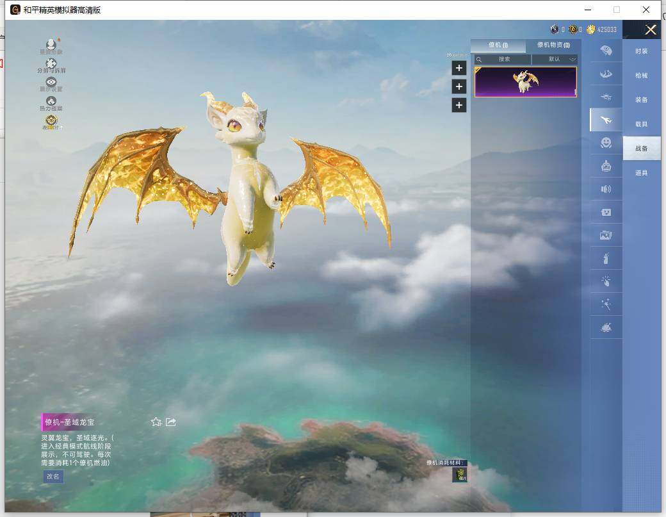The width and height of the screenshot is (666, 517).
Task: Open the character avatar icon with red dot
Action: (x=51, y=46)
